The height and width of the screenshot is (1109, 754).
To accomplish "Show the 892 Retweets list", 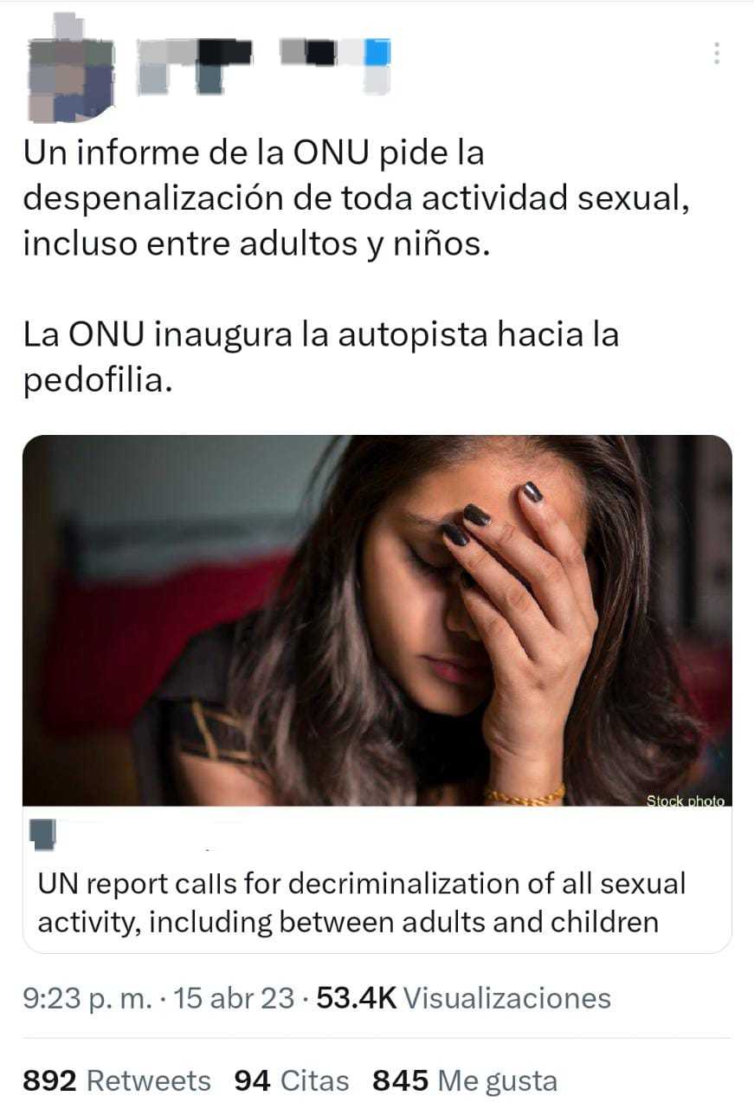I will coord(117,1080).
